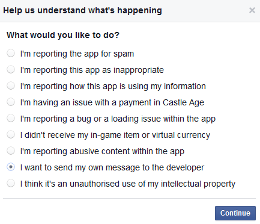Click the selected send my own message radio
Screen dimensions: 260x224
pos(11,167)
